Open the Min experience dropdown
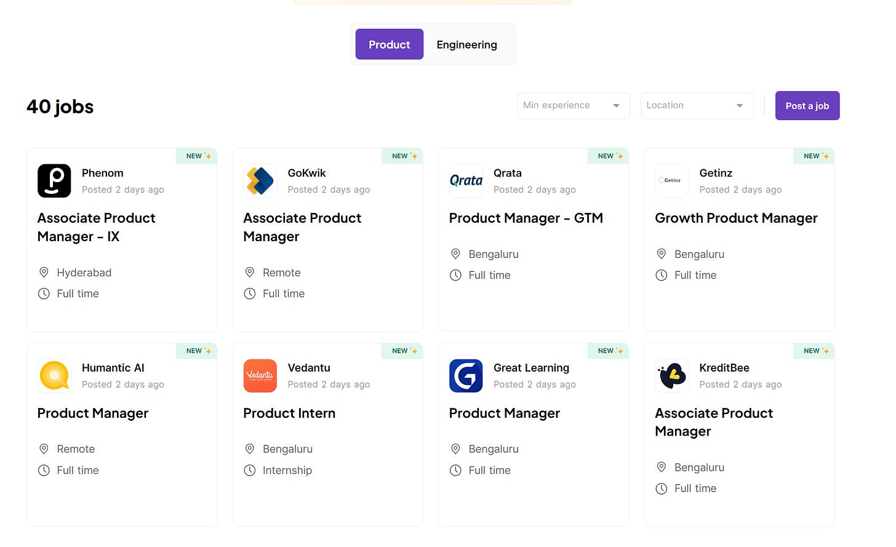 click(x=574, y=105)
